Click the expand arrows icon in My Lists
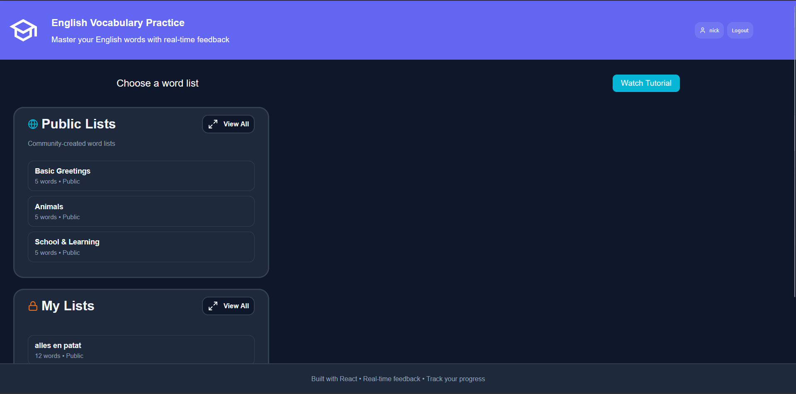The height and width of the screenshot is (394, 796). click(213, 306)
